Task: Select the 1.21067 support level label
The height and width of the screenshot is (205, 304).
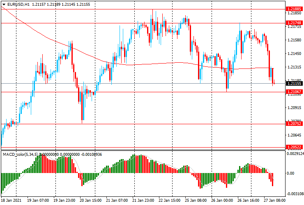Action: click(x=294, y=92)
